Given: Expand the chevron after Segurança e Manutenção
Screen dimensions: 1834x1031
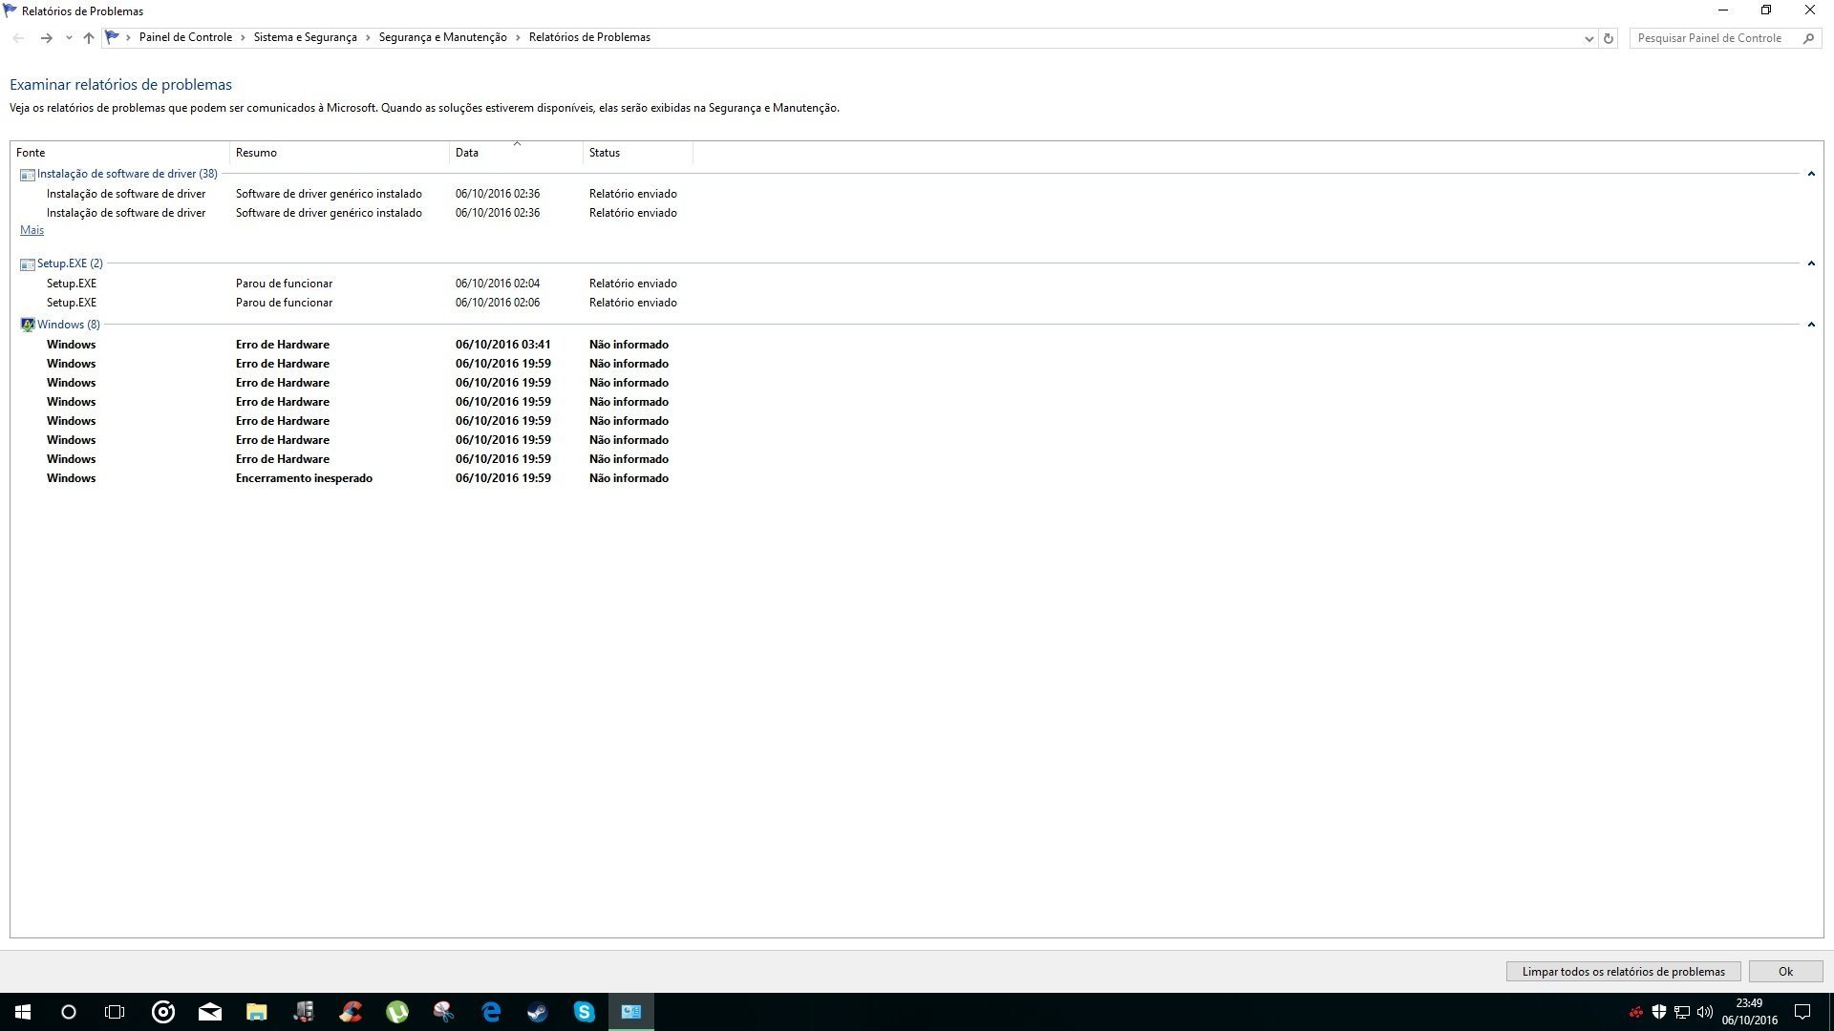Looking at the screenshot, I should 518,37.
